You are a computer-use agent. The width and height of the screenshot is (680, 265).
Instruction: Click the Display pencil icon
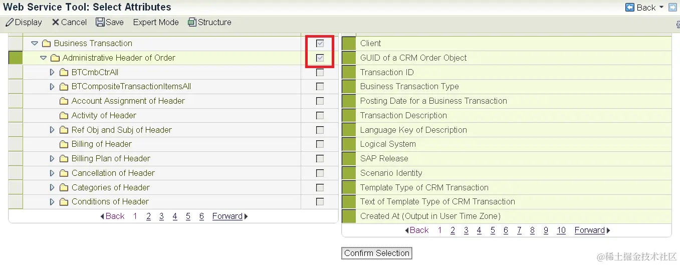10,22
